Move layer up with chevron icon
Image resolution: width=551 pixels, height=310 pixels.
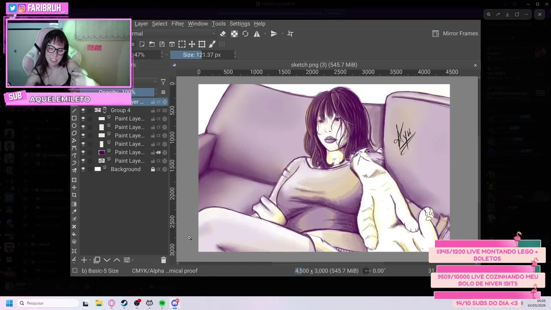pos(117,260)
